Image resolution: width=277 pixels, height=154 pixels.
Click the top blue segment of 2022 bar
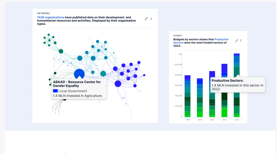click(x=237, y=55)
